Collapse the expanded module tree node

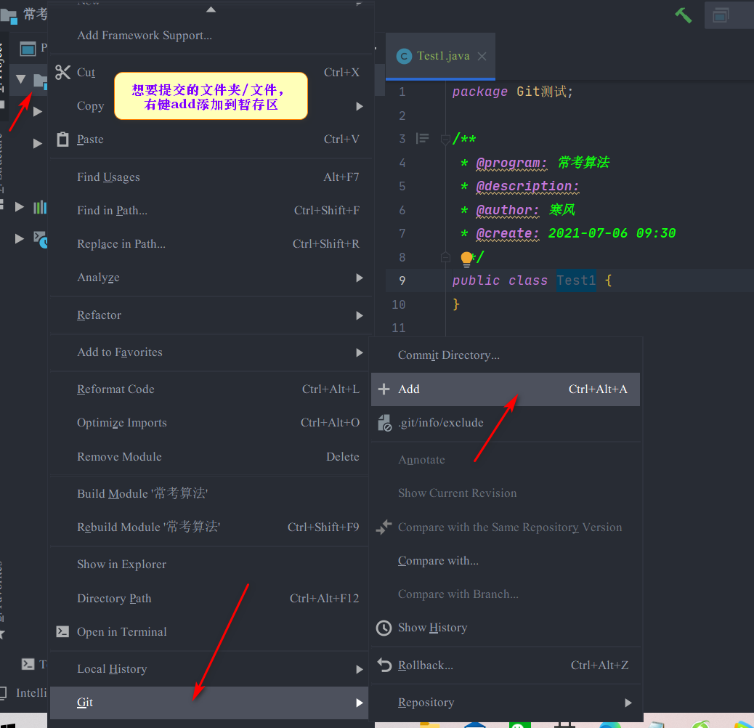point(20,79)
